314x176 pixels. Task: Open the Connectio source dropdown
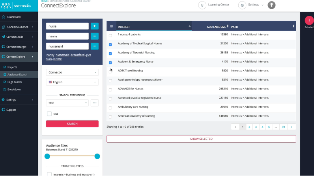click(x=72, y=72)
